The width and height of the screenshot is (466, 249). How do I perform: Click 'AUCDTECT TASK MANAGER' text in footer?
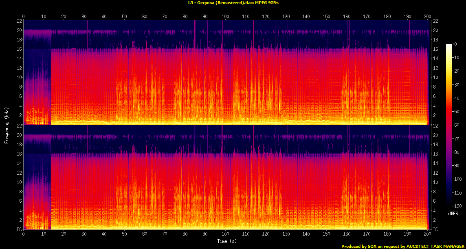click(x=434, y=246)
